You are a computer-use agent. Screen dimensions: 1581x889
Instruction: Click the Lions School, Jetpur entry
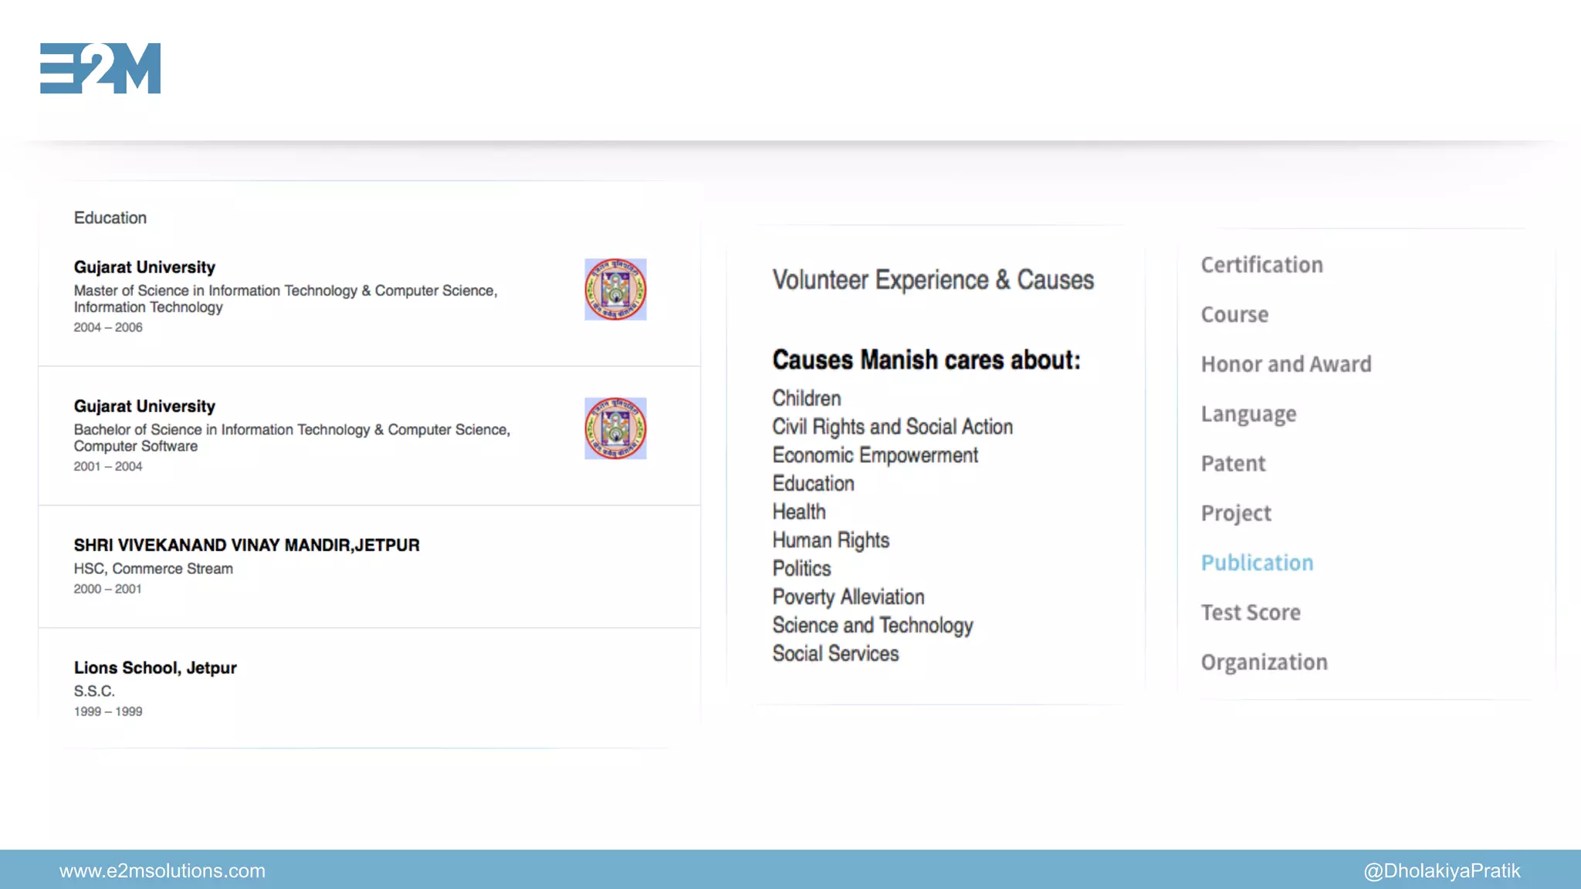155,668
